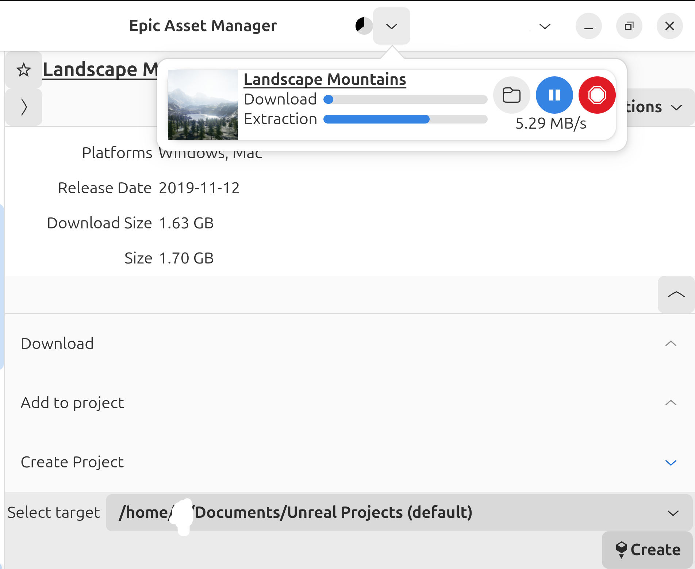
Task: Click the Landscape Mountains thumbnail image
Action: (203, 105)
